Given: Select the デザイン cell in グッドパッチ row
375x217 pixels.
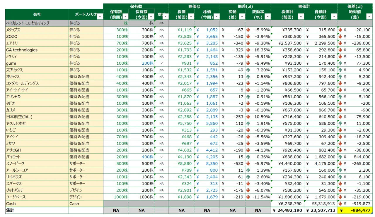Looking at the screenshot, I should click(86, 190).
